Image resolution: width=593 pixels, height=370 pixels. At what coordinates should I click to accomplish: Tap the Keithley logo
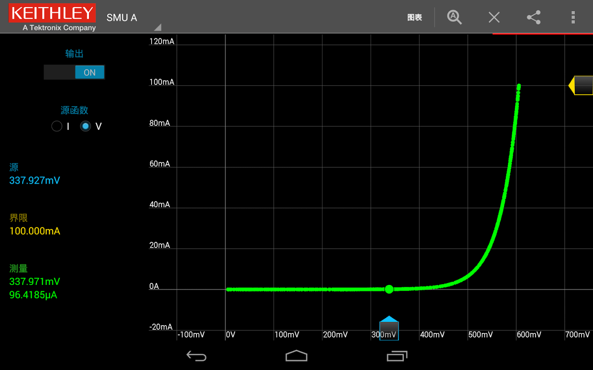52,17
